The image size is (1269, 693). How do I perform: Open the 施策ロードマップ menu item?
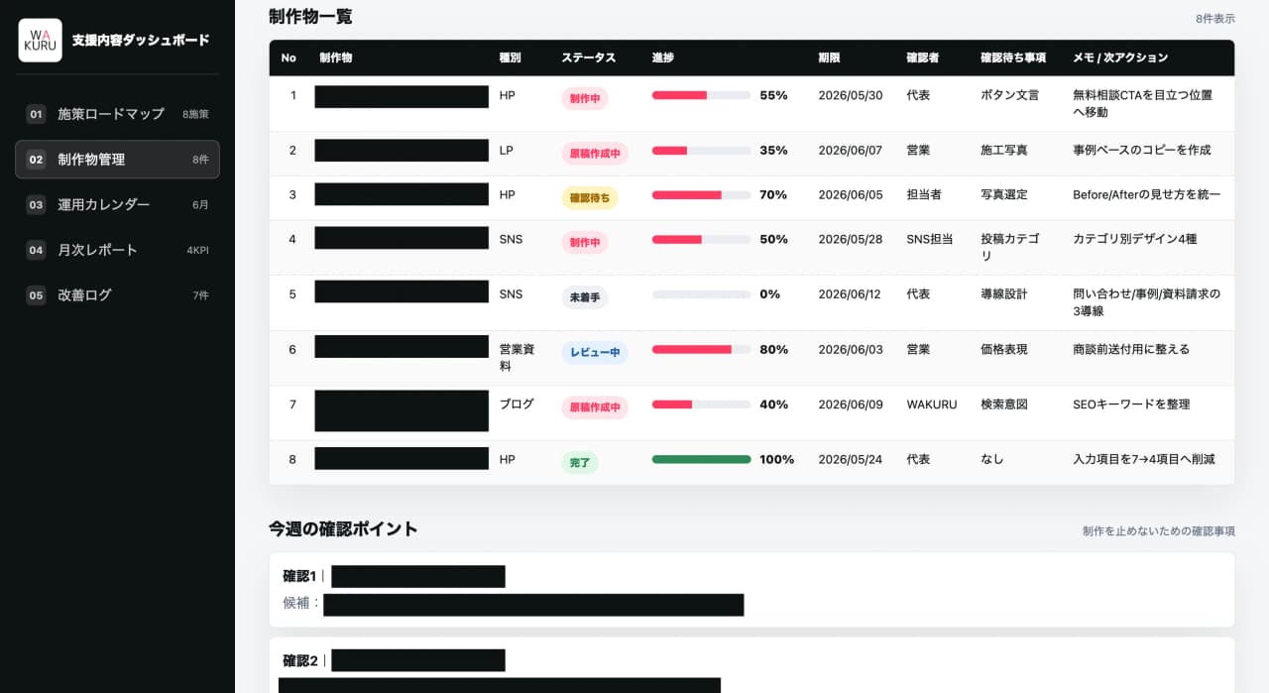[117, 114]
